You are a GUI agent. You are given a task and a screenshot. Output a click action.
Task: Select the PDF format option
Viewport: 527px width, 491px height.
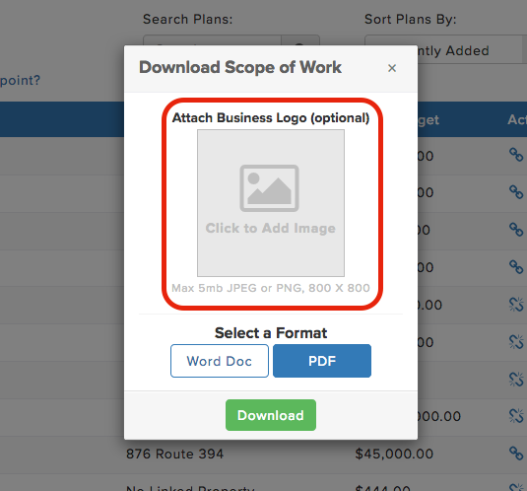pos(322,361)
